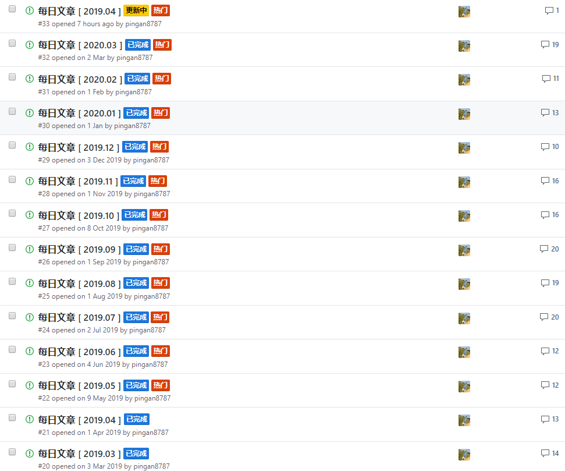
Task: Select the checkbox for issue #25
Action: tap(12, 281)
